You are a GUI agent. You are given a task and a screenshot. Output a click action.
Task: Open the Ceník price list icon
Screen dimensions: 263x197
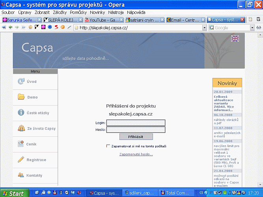click(21, 144)
